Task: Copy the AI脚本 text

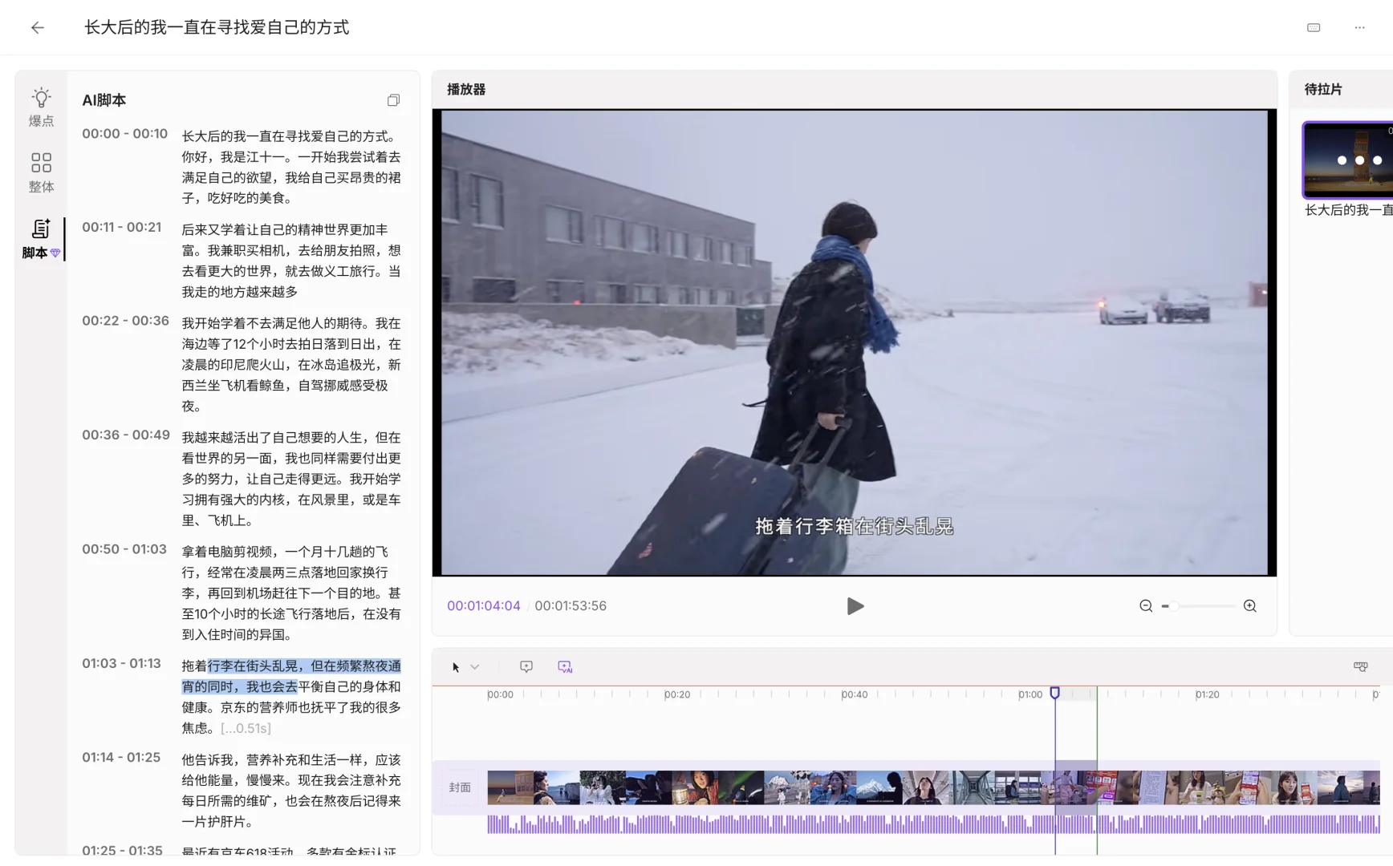Action: tap(393, 100)
